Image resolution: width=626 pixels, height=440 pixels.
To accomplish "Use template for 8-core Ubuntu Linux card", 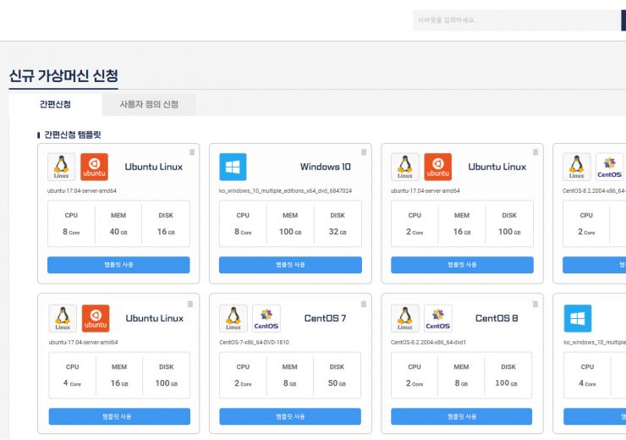I will (x=118, y=265).
